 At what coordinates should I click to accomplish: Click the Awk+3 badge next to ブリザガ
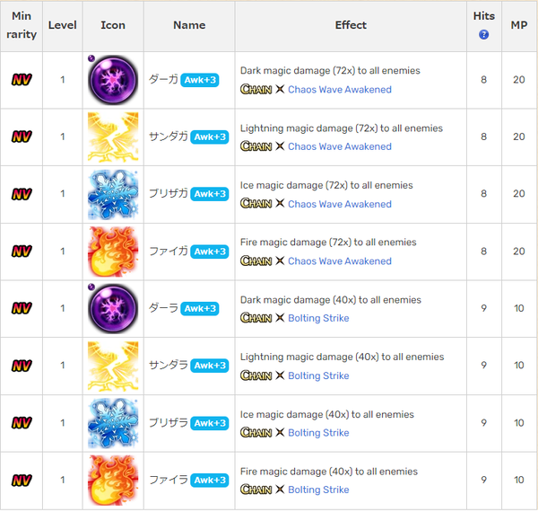pyautogui.click(x=210, y=194)
